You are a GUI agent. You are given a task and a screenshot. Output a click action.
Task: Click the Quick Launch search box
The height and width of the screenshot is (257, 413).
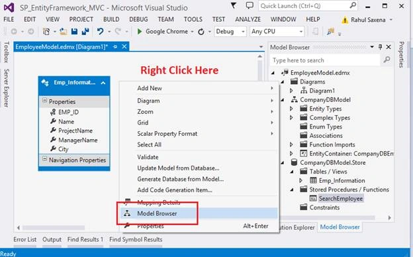[x=308, y=6]
